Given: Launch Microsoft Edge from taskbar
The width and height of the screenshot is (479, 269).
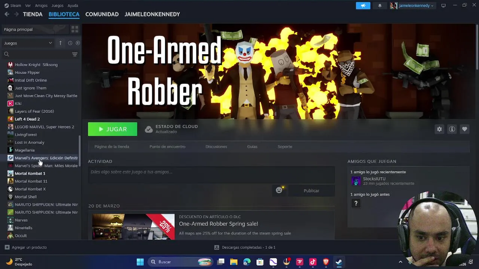Looking at the screenshot, I should [x=247, y=262].
